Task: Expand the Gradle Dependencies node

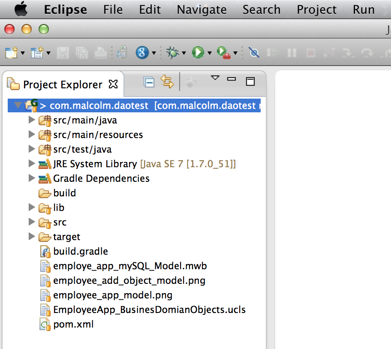Action: pyautogui.click(x=31, y=178)
